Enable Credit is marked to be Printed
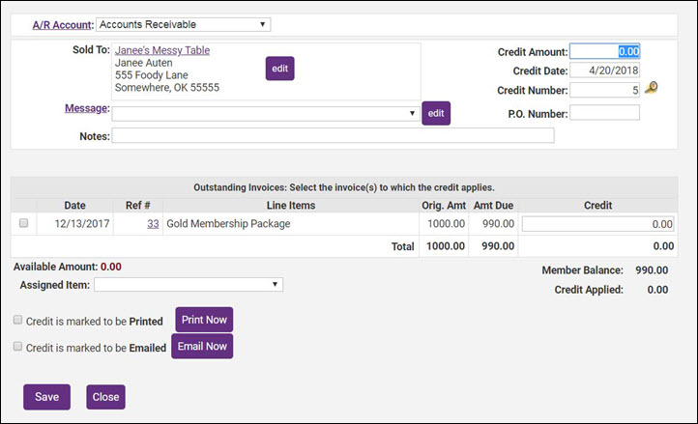The image size is (698, 424). click(18, 320)
